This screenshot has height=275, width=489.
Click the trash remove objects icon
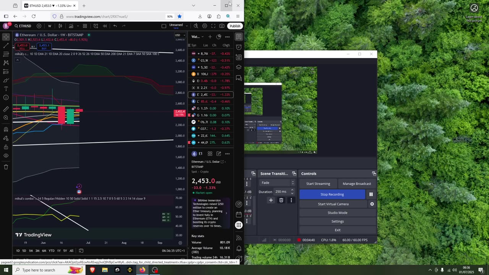pos(6,167)
